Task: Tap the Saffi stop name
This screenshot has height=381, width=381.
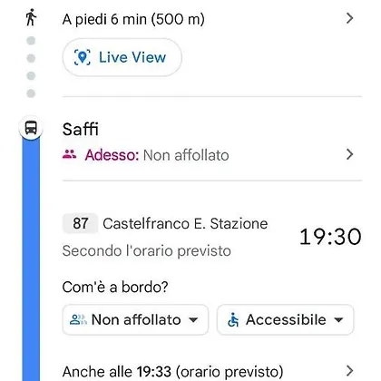Action: coord(81,130)
